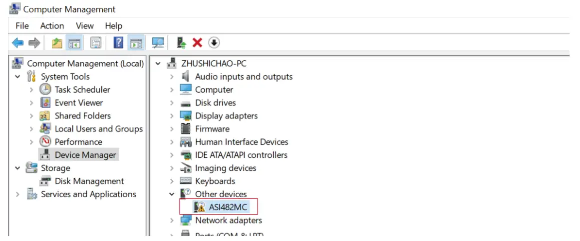Click the System Tools wrench icon
580x241 pixels.
(32, 76)
